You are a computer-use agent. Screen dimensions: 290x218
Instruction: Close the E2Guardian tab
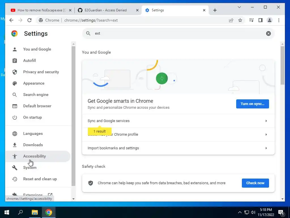tap(137, 10)
